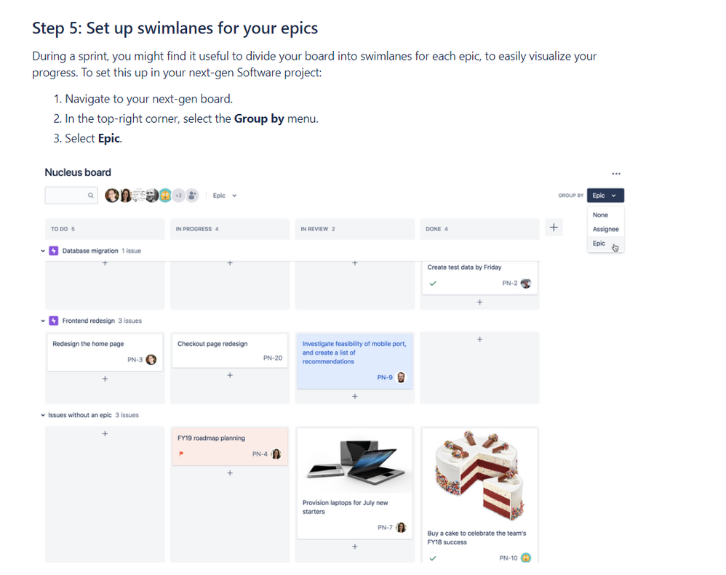The image size is (726, 575).
Task: Click the red flag on FY19 roadmap planning
Action: coord(180,454)
